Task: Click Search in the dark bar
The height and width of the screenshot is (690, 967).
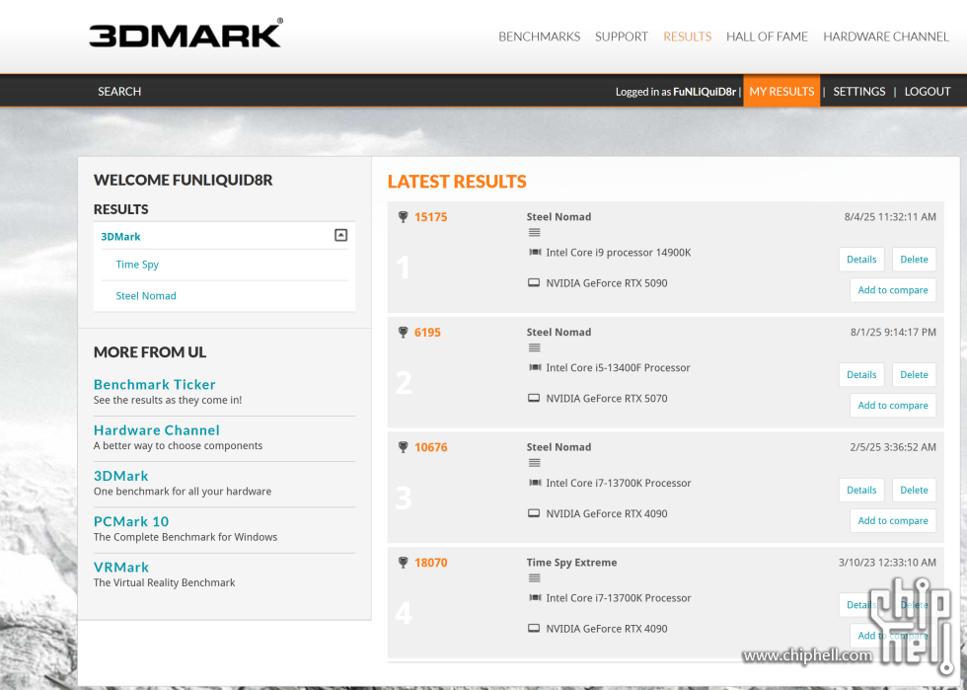Action: [119, 92]
